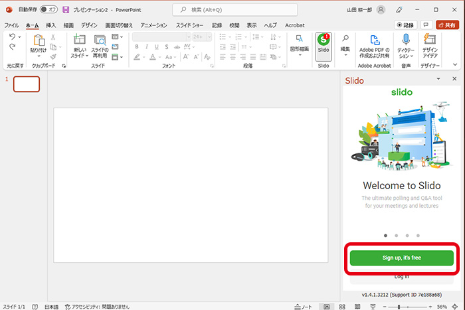Open the Animations tab
Screen dimensions: 465x310
[153, 25]
